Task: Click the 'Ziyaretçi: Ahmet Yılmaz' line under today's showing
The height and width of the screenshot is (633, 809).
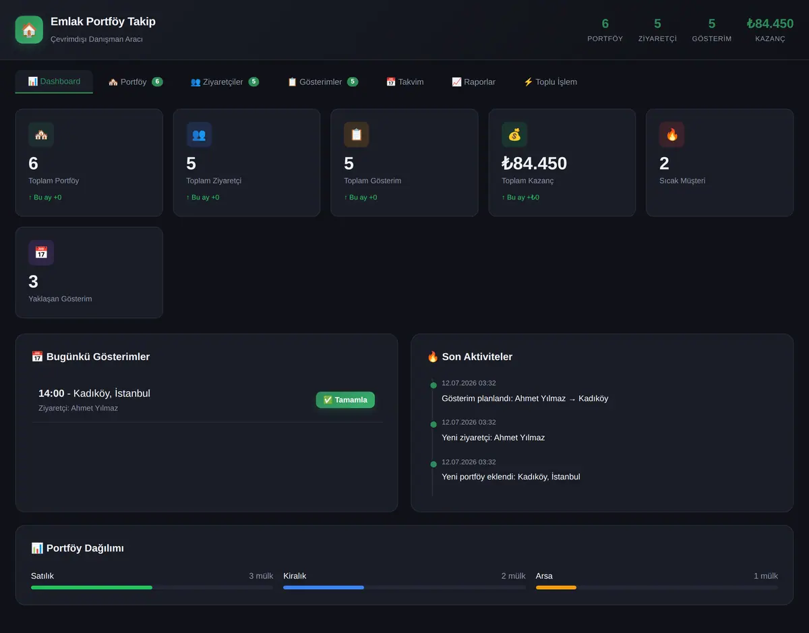Action: (x=78, y=408)
